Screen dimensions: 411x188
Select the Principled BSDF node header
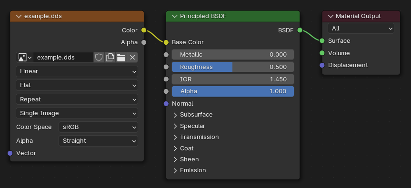(233, 16)
